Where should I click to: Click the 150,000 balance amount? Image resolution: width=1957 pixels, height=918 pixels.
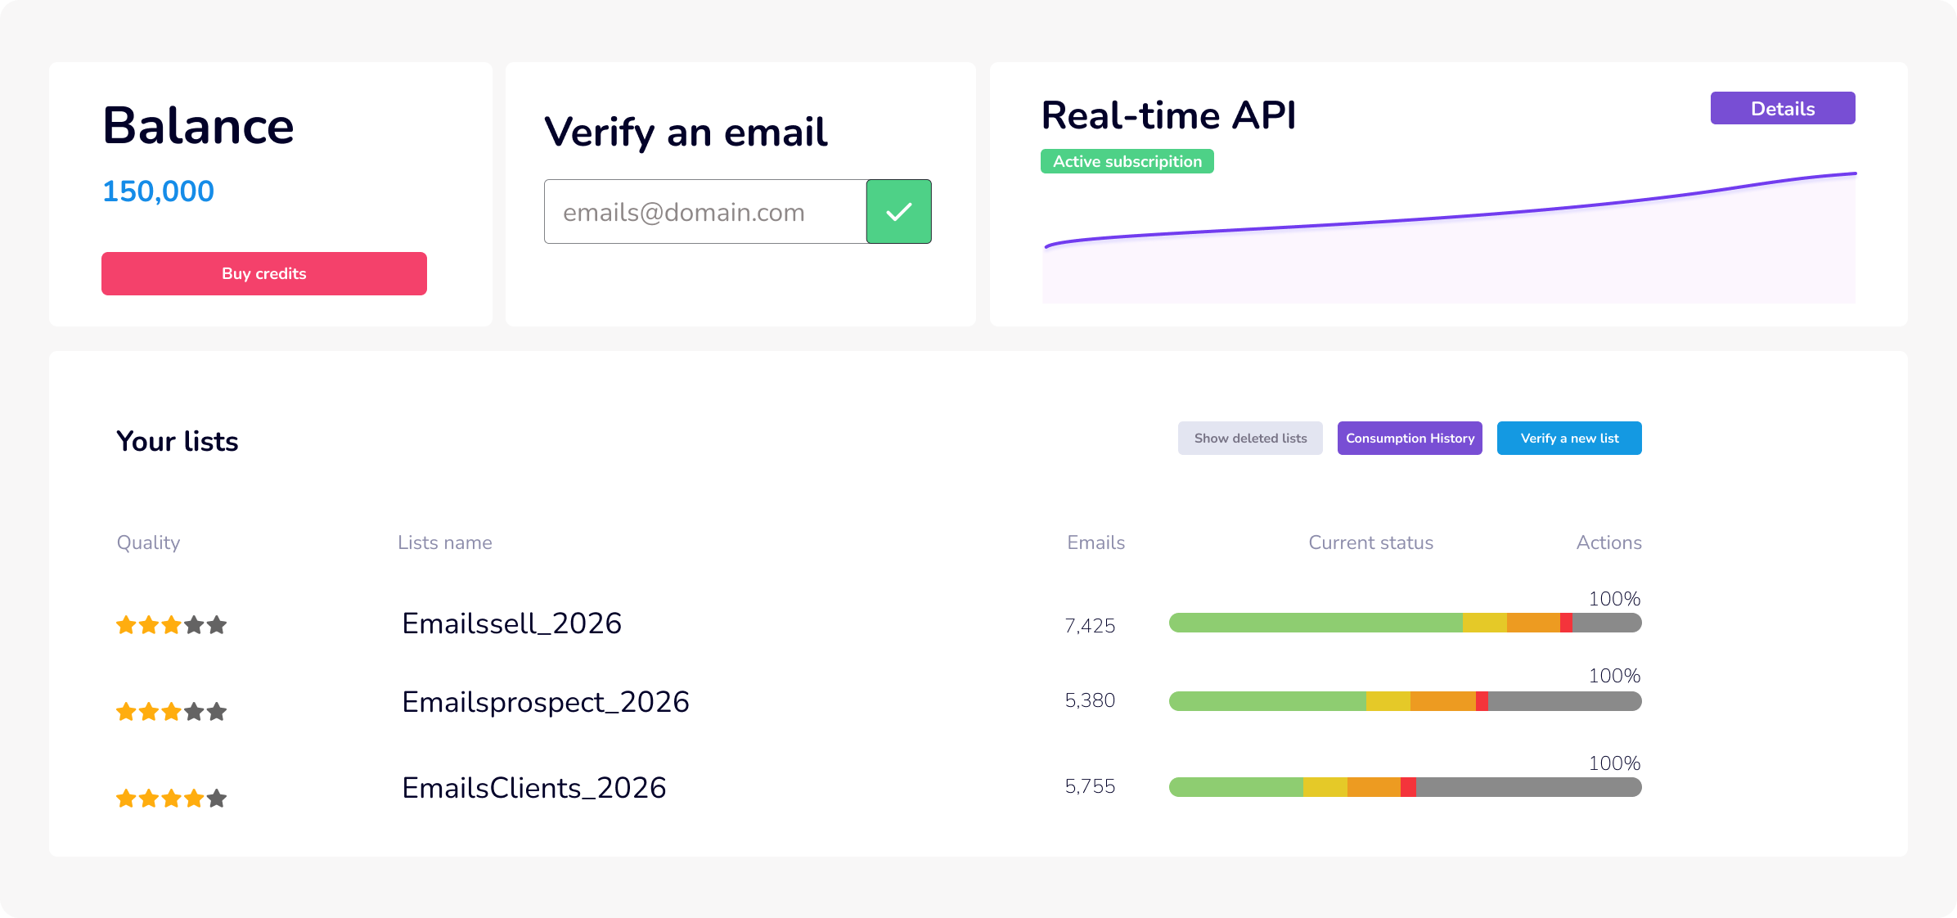[158, 191]
